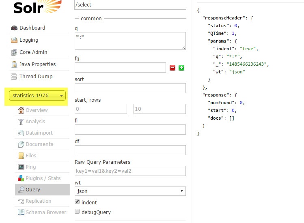Open the Replication section
The height and width of the screenshot is (223, 304).
click(38, 201)
